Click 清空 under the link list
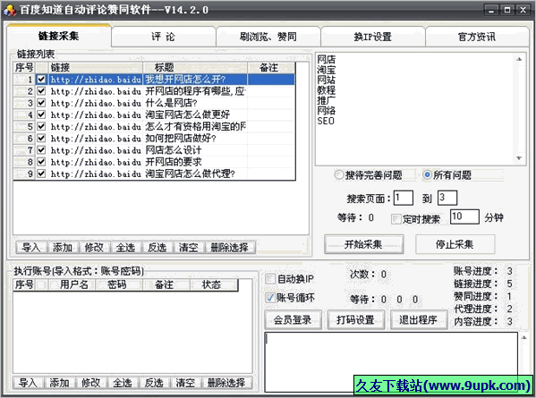This screenshot has width=536, height=398. pyautogui.click(x=188, y=248)
